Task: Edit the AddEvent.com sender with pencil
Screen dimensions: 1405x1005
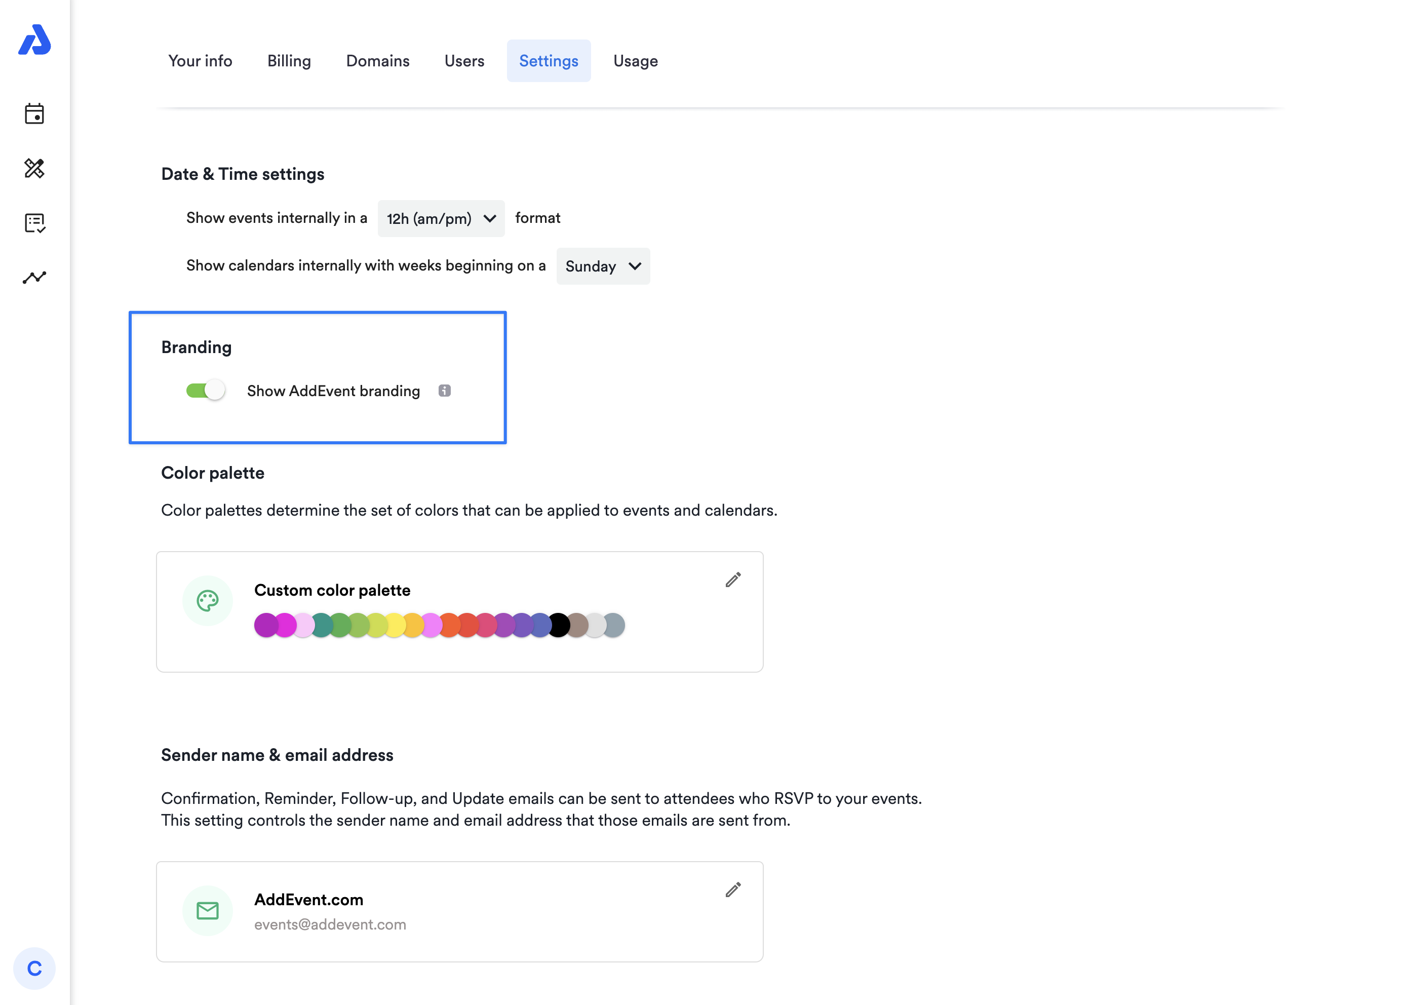Action: 733,890
